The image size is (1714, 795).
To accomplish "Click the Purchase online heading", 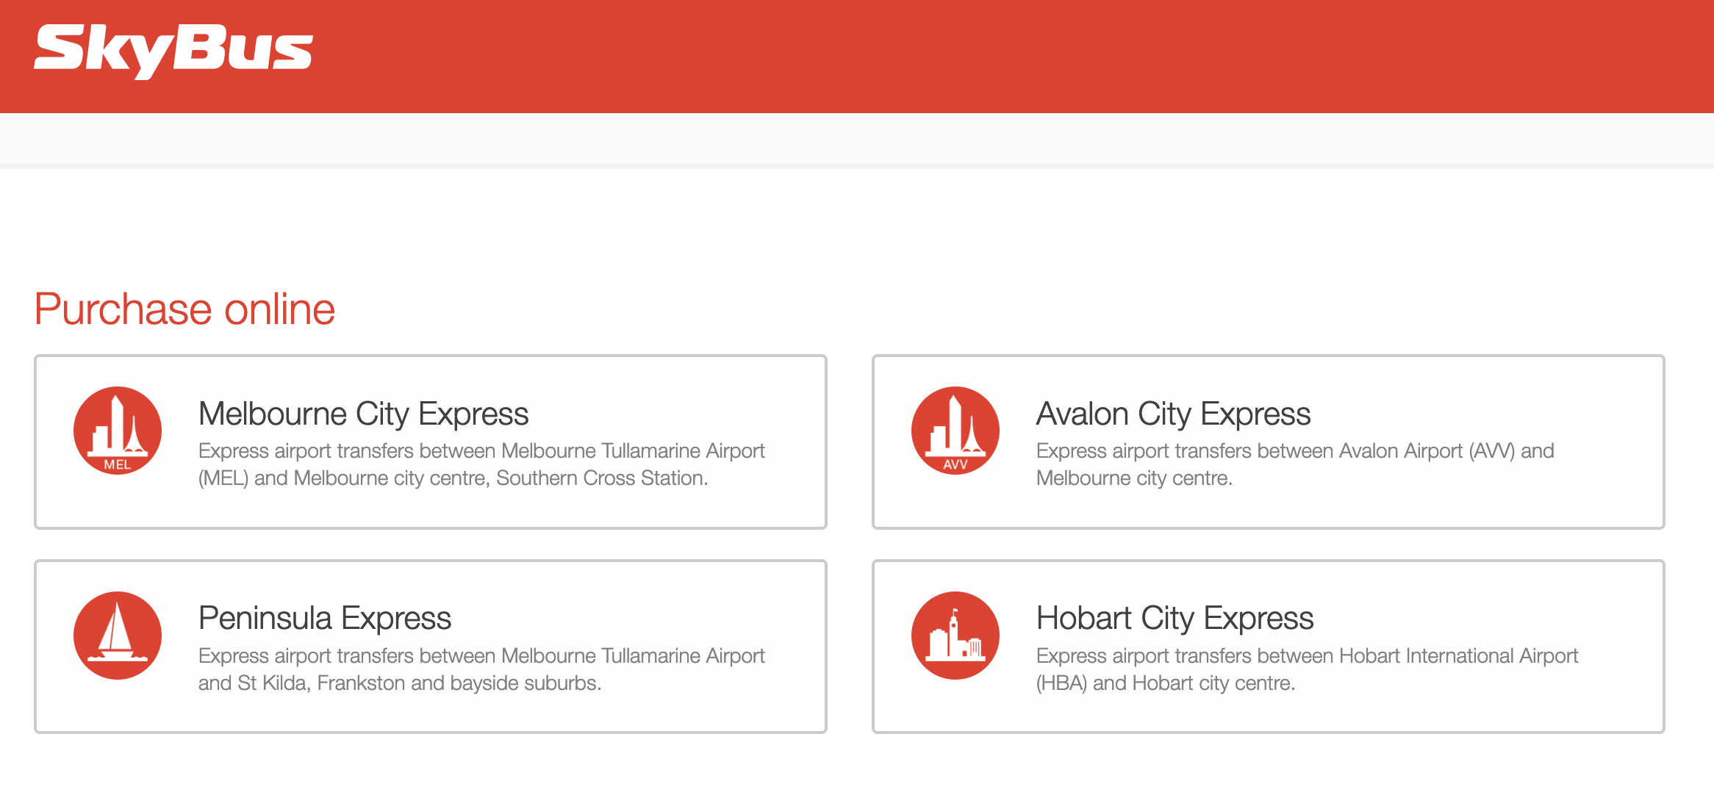I will click(184, 309).
